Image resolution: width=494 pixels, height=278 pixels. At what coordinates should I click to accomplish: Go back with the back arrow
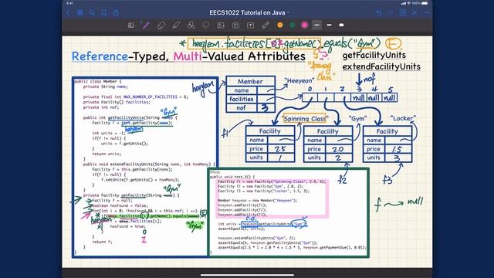click(x=69, y=12)
